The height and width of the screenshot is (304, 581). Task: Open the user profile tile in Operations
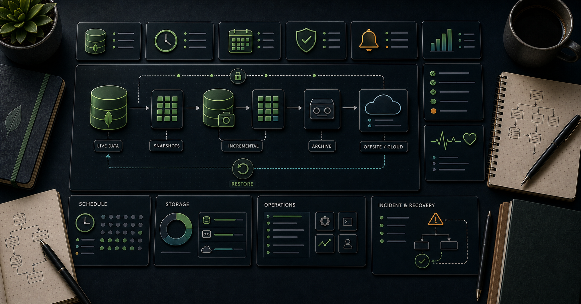348,244
